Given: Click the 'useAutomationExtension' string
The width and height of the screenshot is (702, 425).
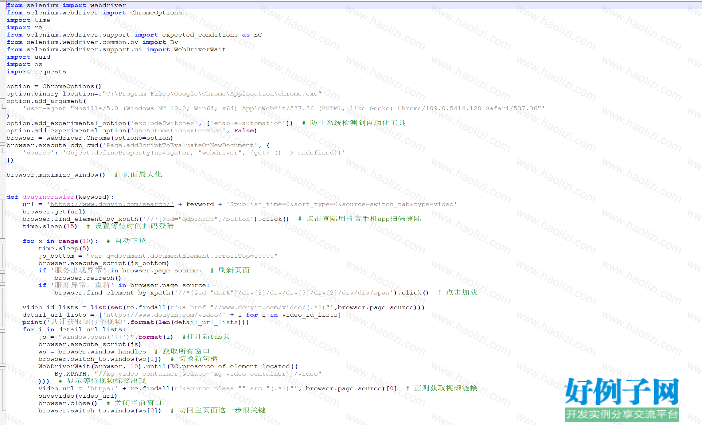Looking at the screenshot, I should 178,131.
